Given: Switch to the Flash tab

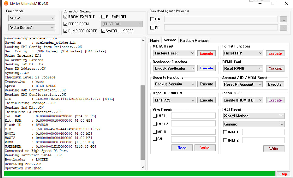Looking at the screenshot, I should tap(154, 41).
